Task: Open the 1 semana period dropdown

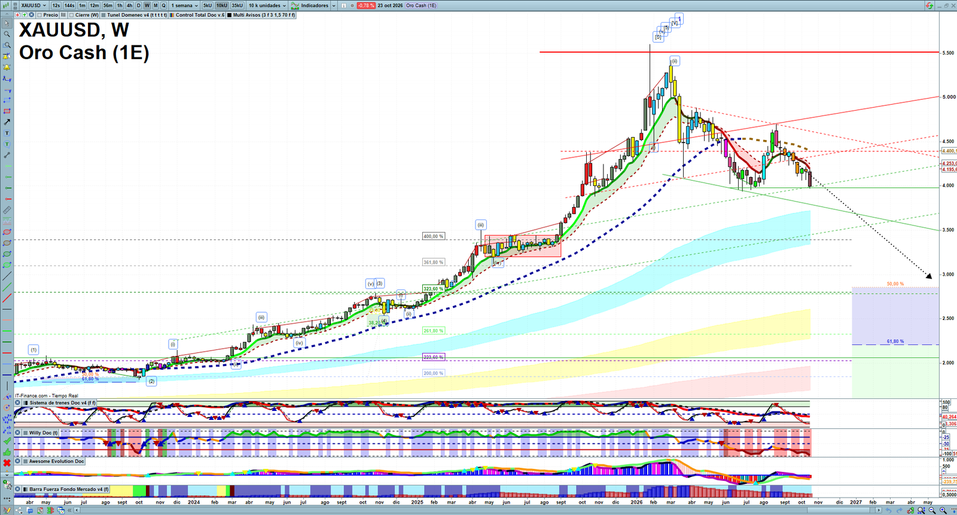Action: pyautogui.click(x=185, y=5)
